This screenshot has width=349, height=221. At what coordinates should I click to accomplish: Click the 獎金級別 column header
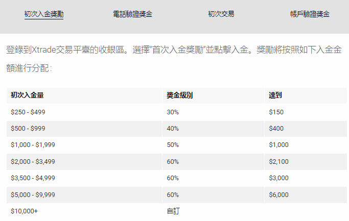(213, 95)
